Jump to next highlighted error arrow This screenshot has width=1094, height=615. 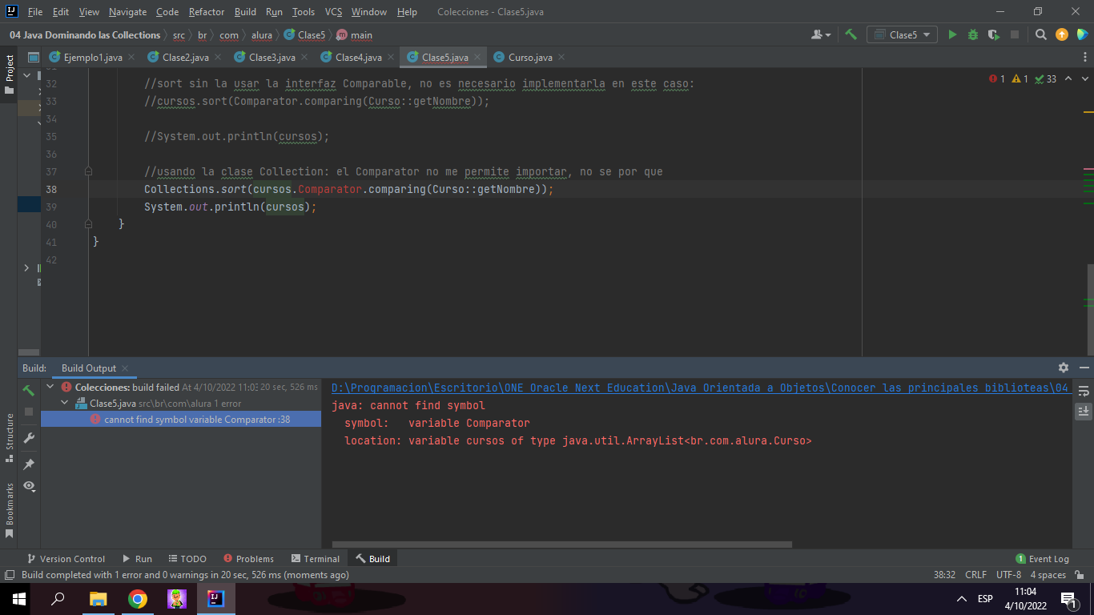(x=1085, y=78)
